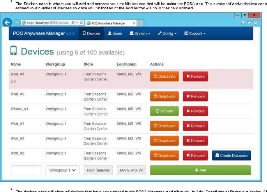Click the browser forward arrow button
The height and width of the screenshot is (192, 267).
16,23
